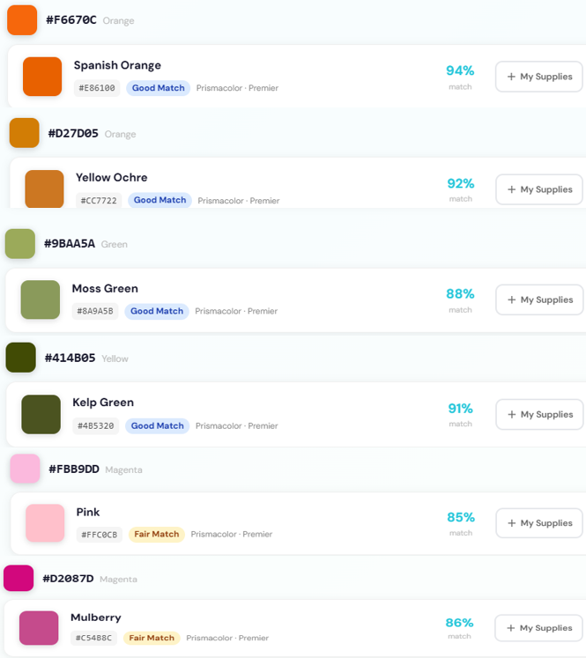
Task: Click the Mulberry pencil swatch
Action: point(39,628)
